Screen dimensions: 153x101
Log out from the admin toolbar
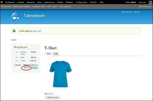142,2
